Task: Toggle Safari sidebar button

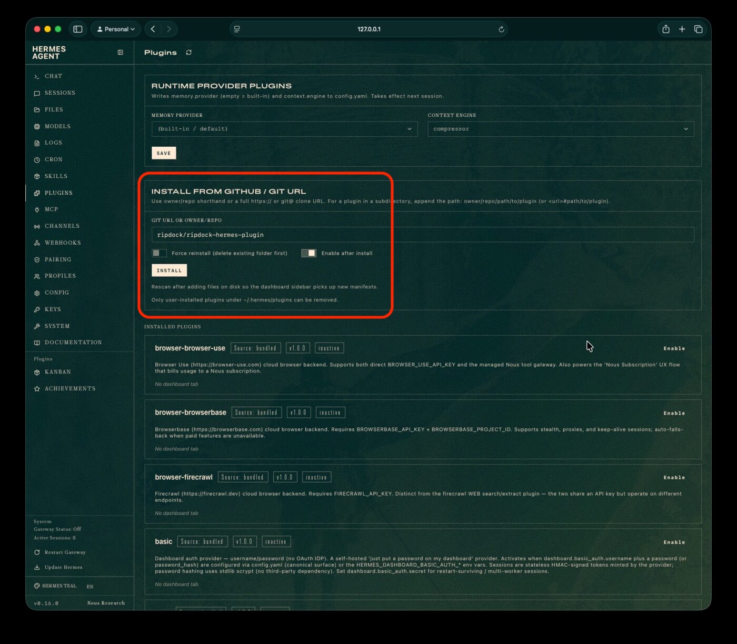Action: [78, 29]
